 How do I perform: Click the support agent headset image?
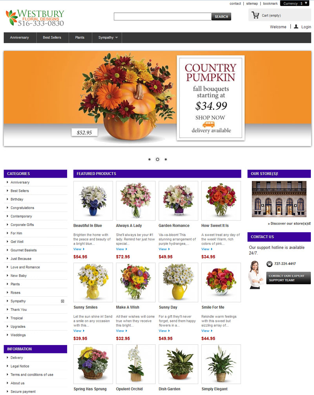click(256, 275)
